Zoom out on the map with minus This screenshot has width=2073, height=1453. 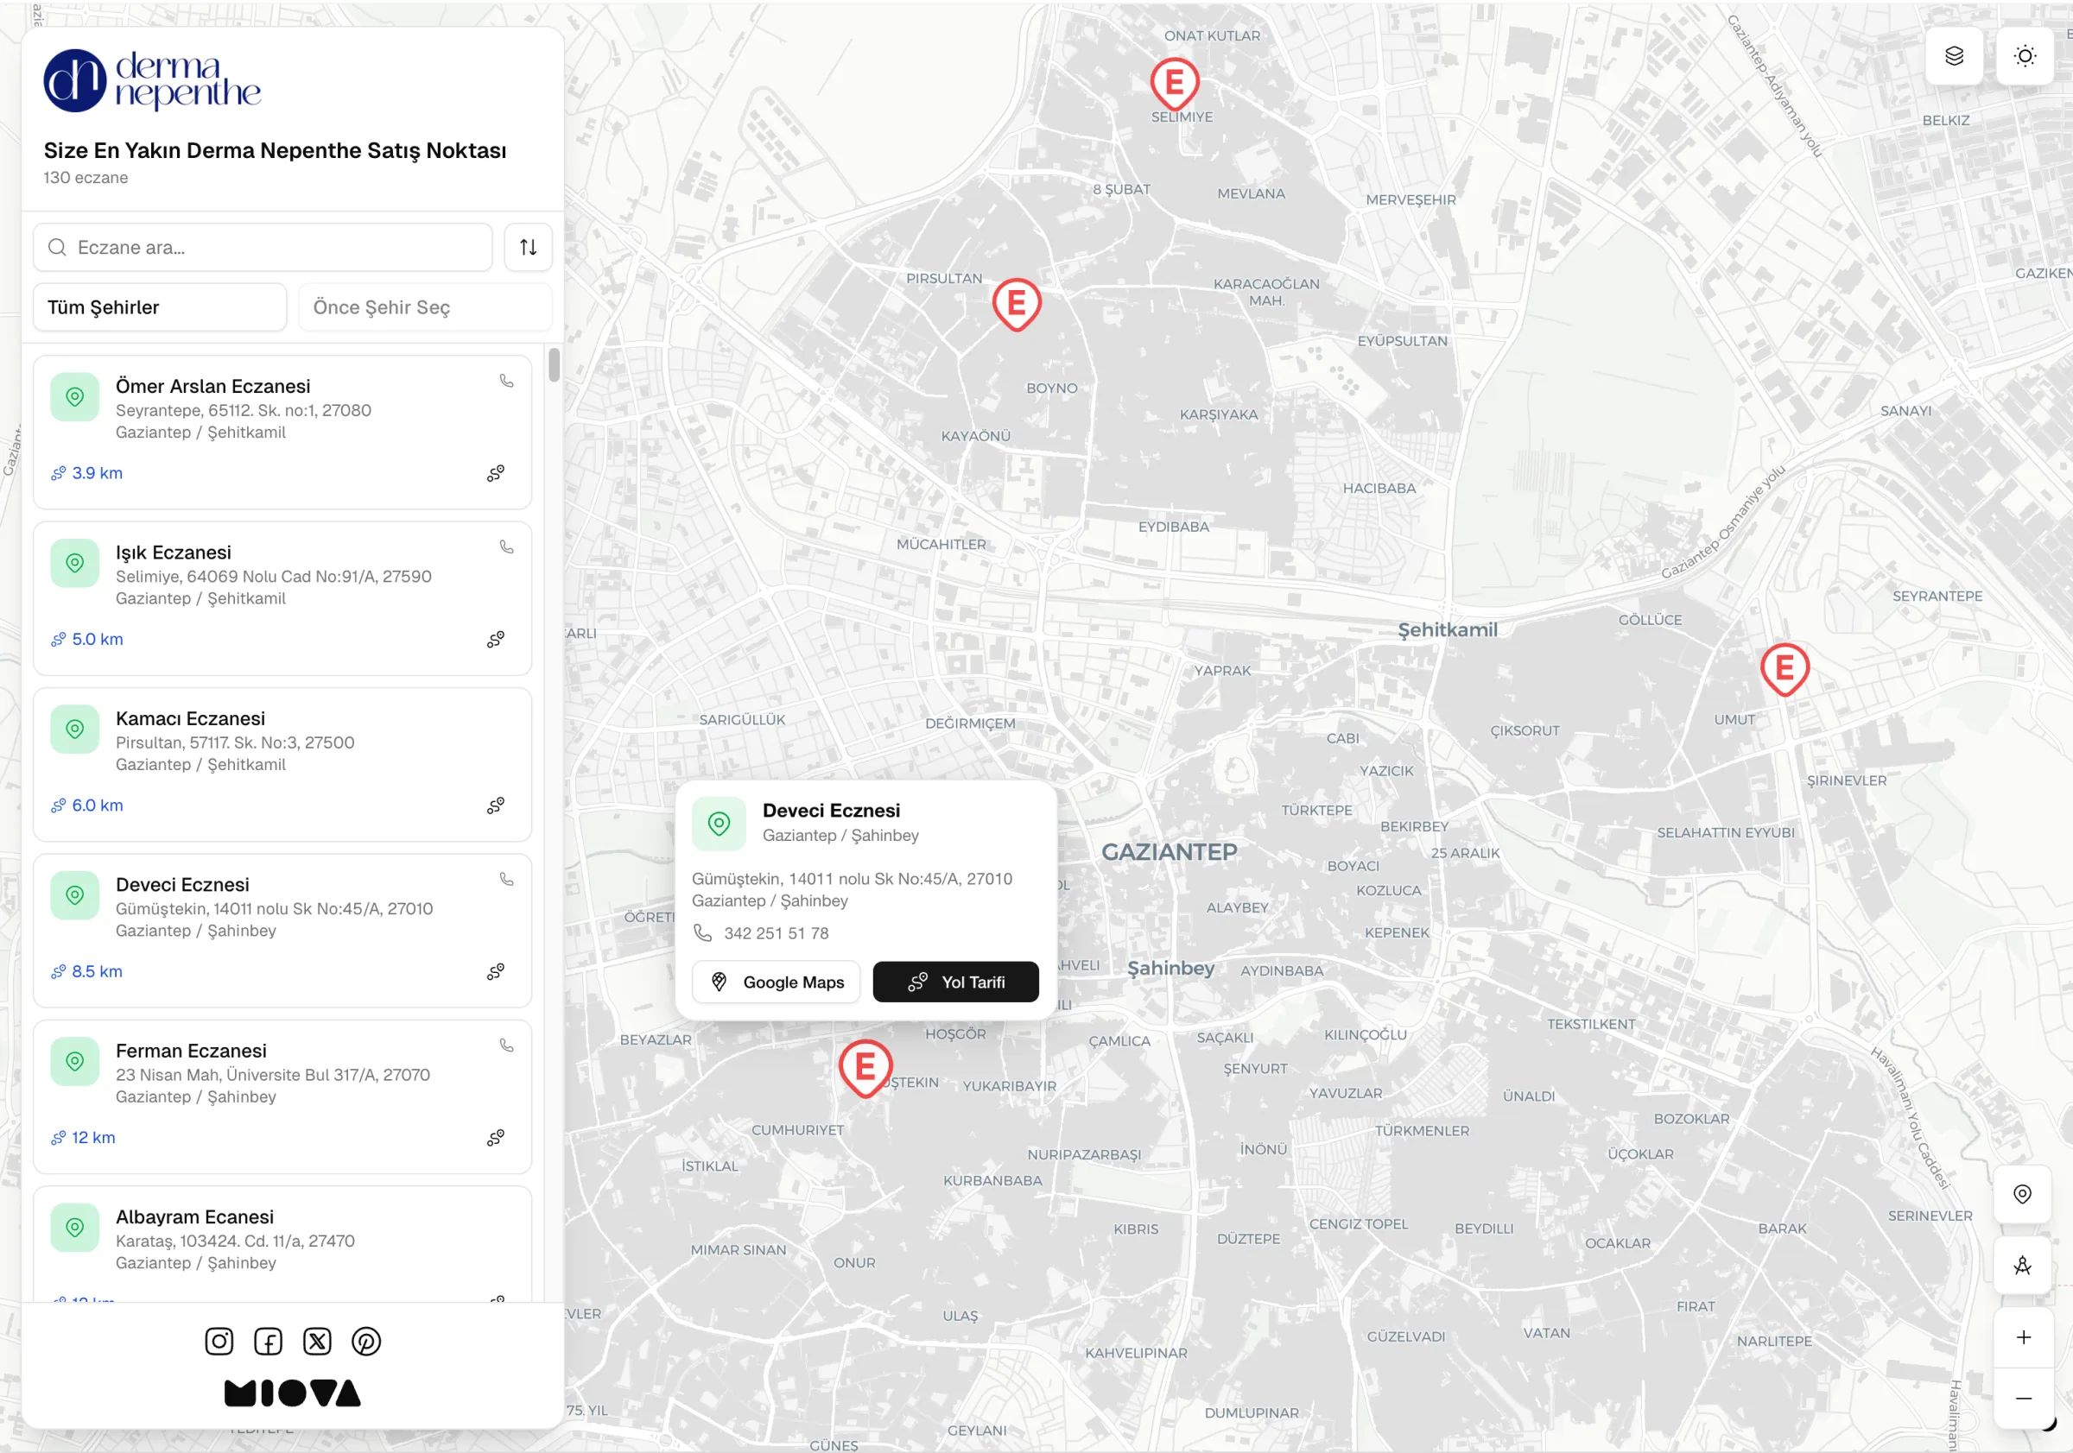click(2022, 1399)
